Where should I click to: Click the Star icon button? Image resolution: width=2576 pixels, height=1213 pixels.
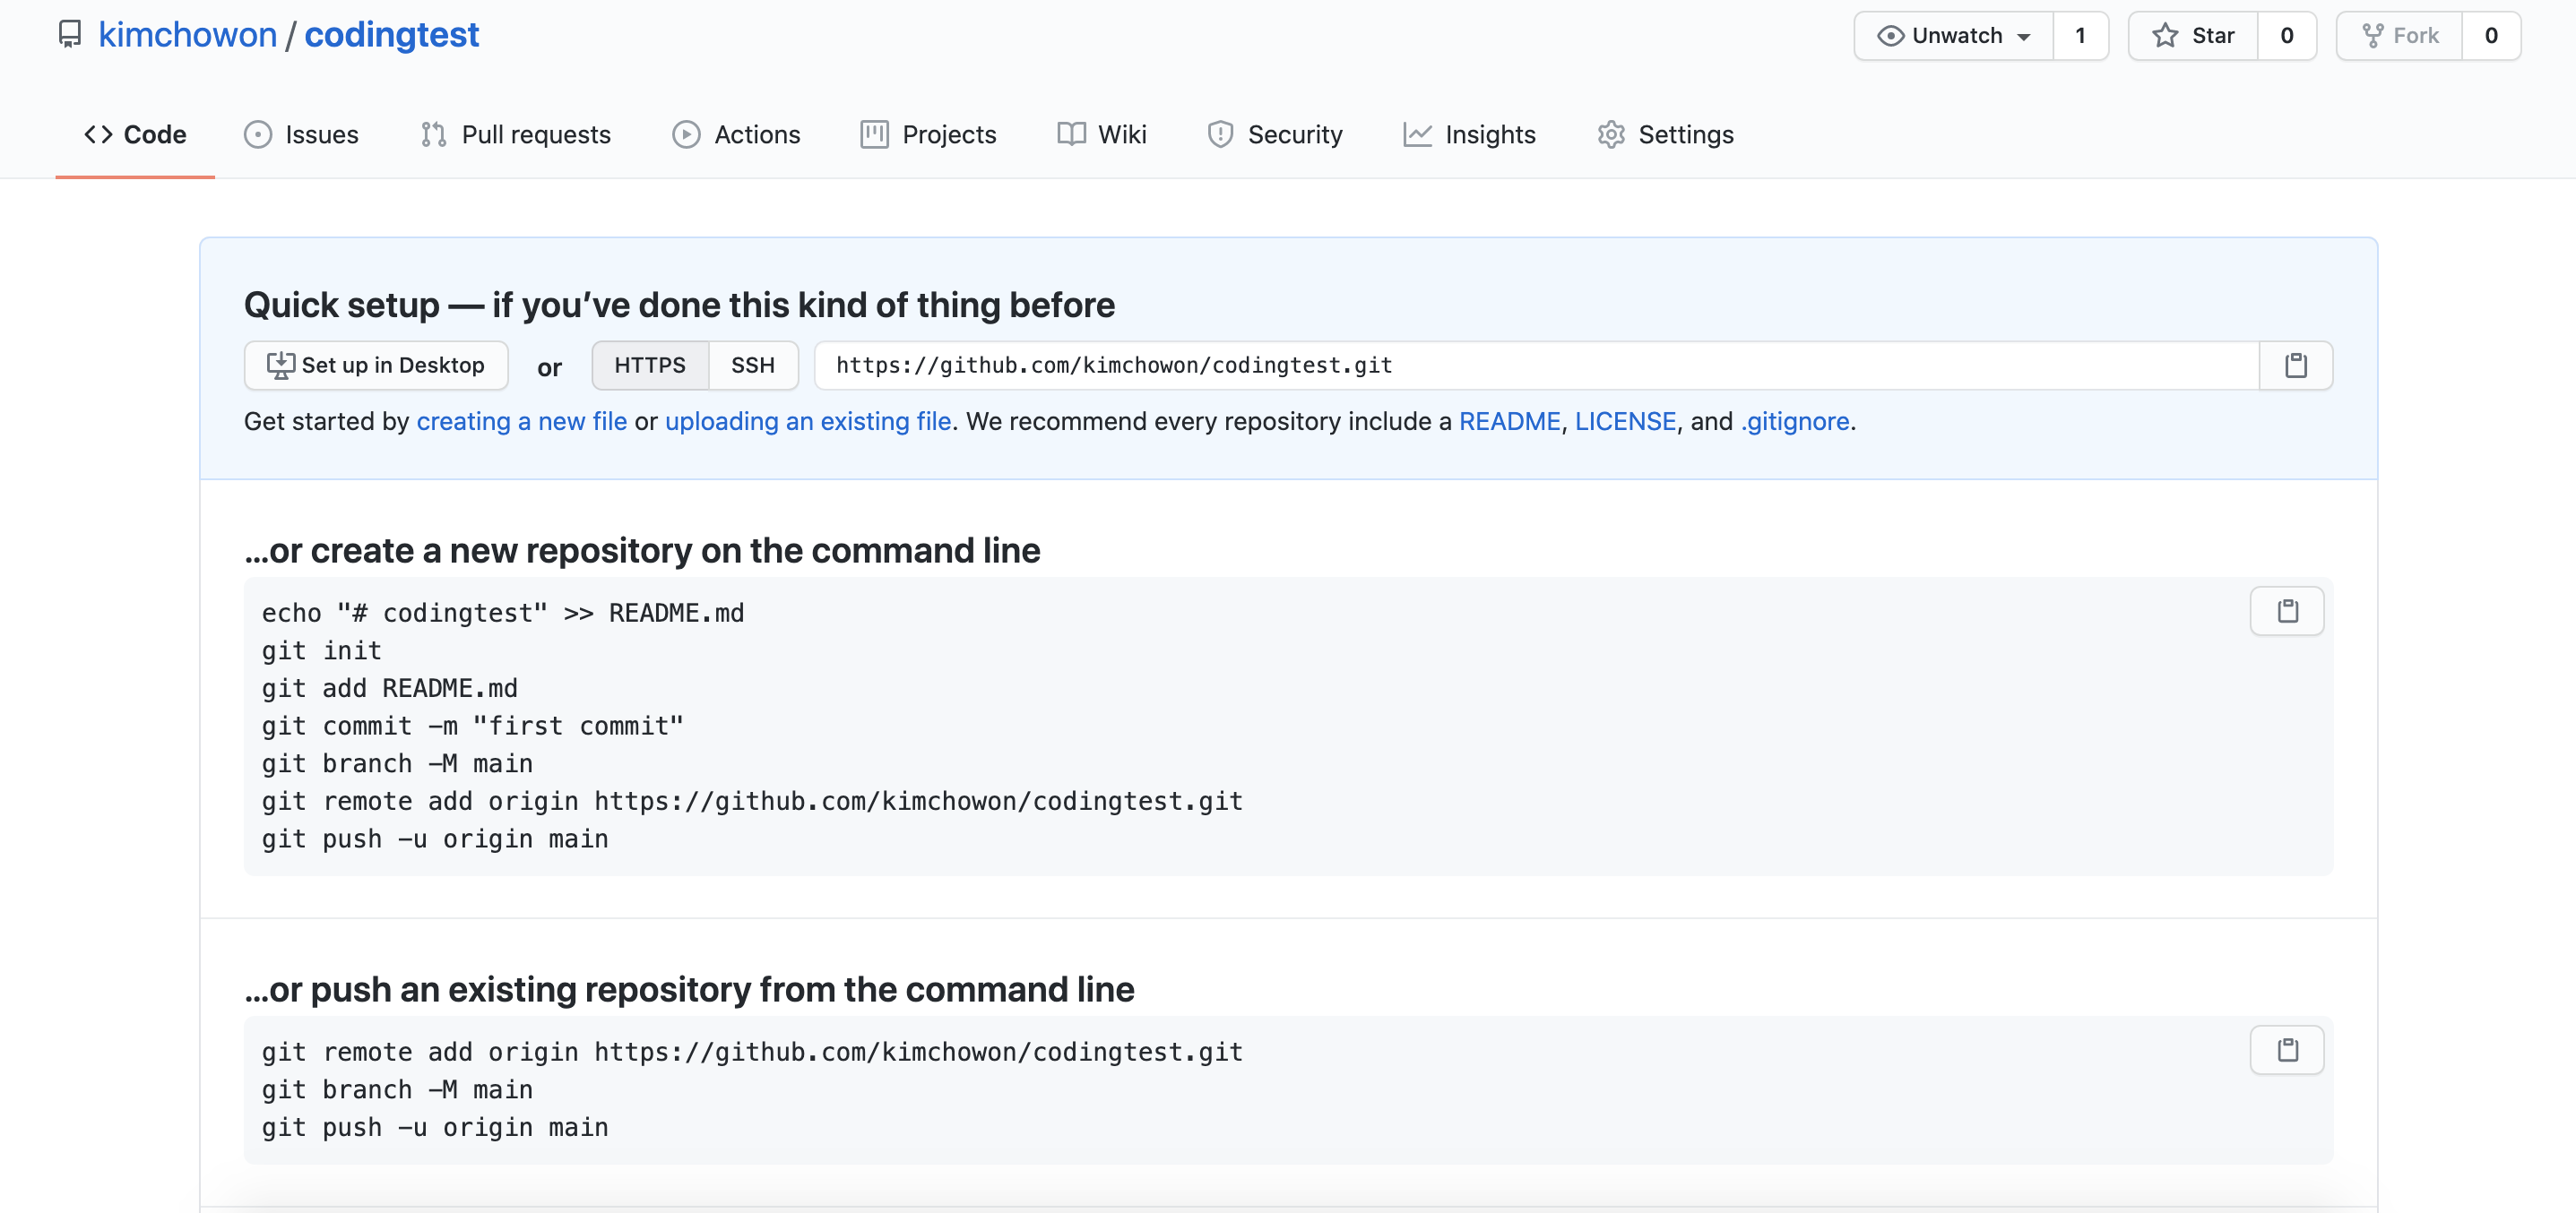[2192, 36]
